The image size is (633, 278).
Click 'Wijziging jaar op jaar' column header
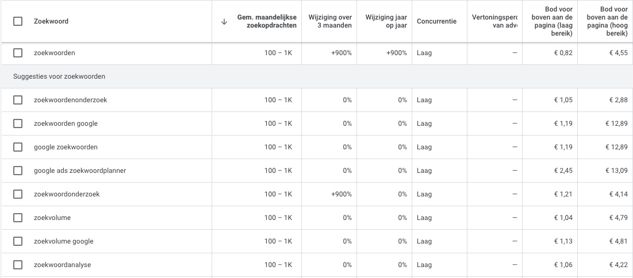[386, 21]
